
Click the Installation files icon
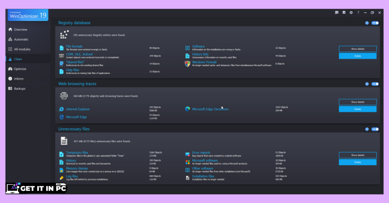pos(187,178)
